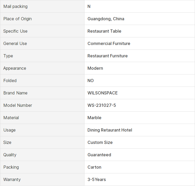Select the Carton packing value
Image resolution: width=195 pixels, height=186 pixels.
pos(94,167)
